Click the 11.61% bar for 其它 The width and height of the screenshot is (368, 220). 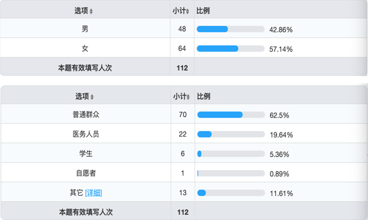point(231,193)
